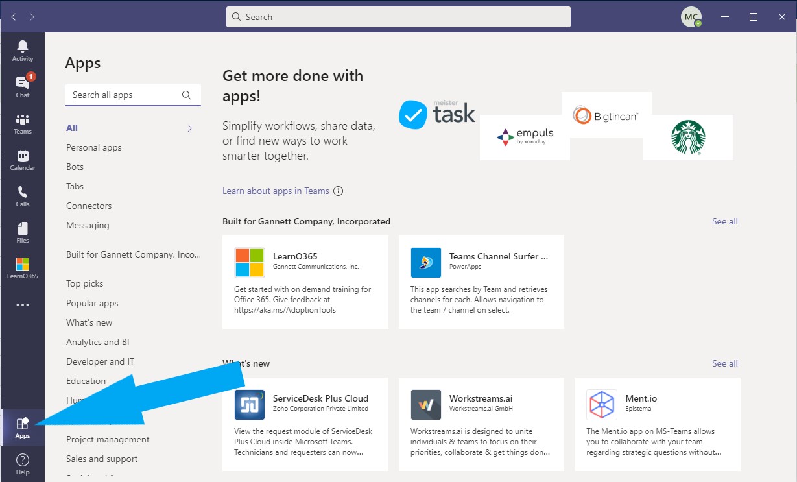
Task: Select the Project management category
Action: click(x=108, y=439)
